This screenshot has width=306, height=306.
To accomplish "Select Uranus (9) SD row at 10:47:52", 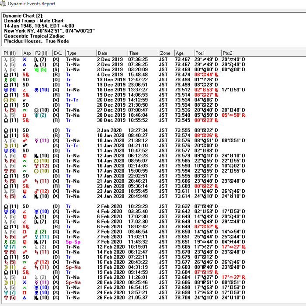I will [x=10, y=151].
